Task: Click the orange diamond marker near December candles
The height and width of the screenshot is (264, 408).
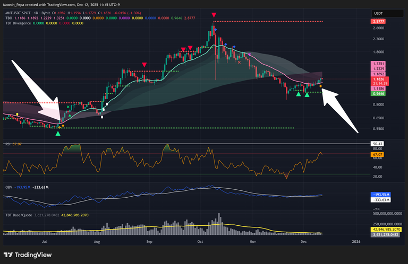Action: coord(320,86)
